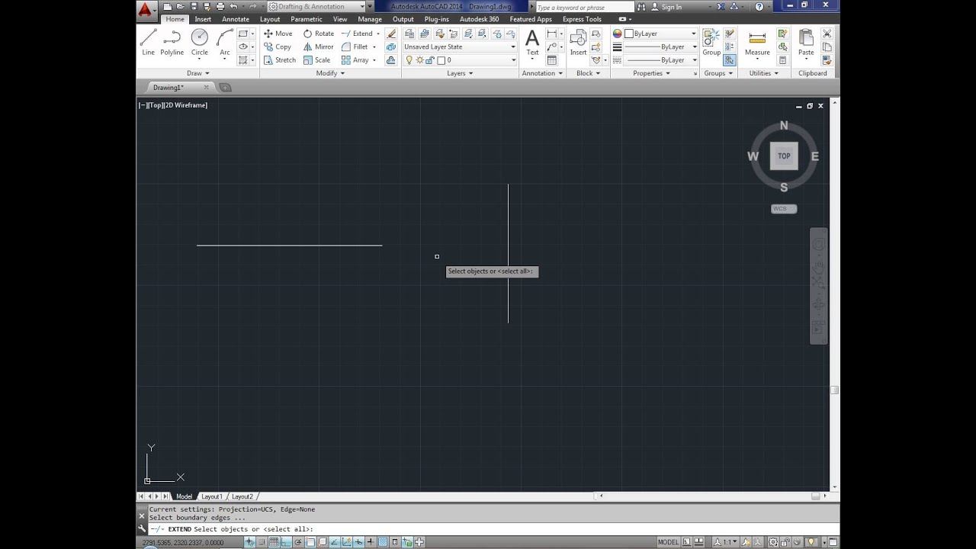Click the Extend command

[x=357, y=34]
